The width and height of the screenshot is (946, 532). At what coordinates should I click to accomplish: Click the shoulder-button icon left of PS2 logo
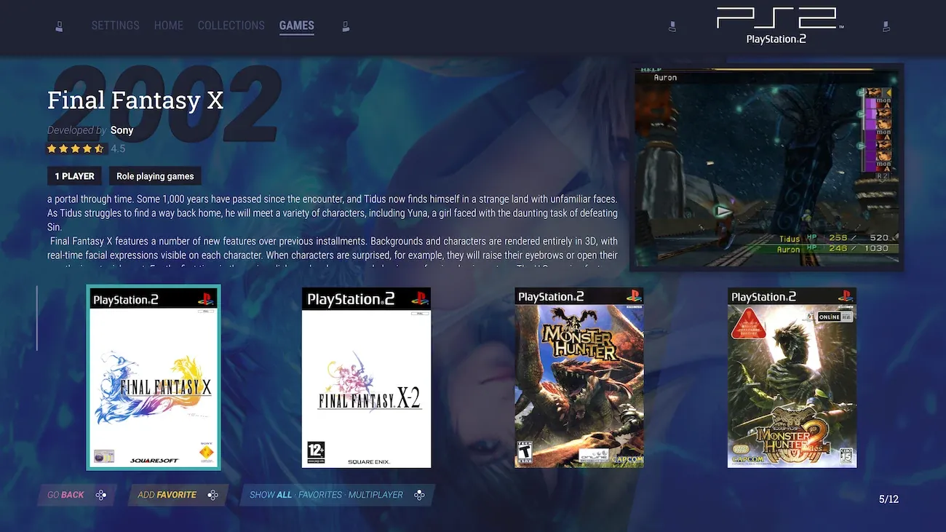tap(672, 26)
